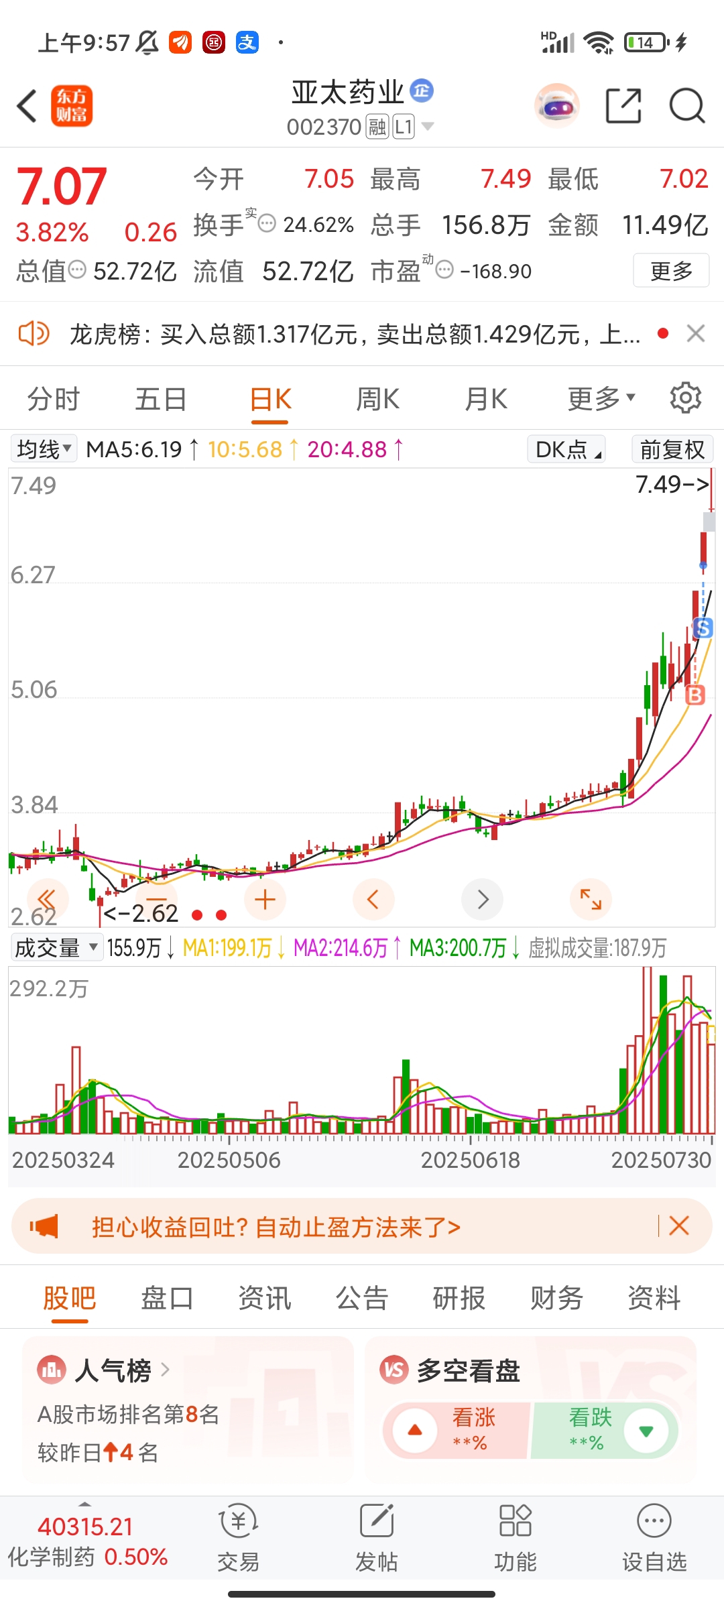724x1609 pixels.
Task: Open 人气榜 ranking card
Action: click(188, 1409)
